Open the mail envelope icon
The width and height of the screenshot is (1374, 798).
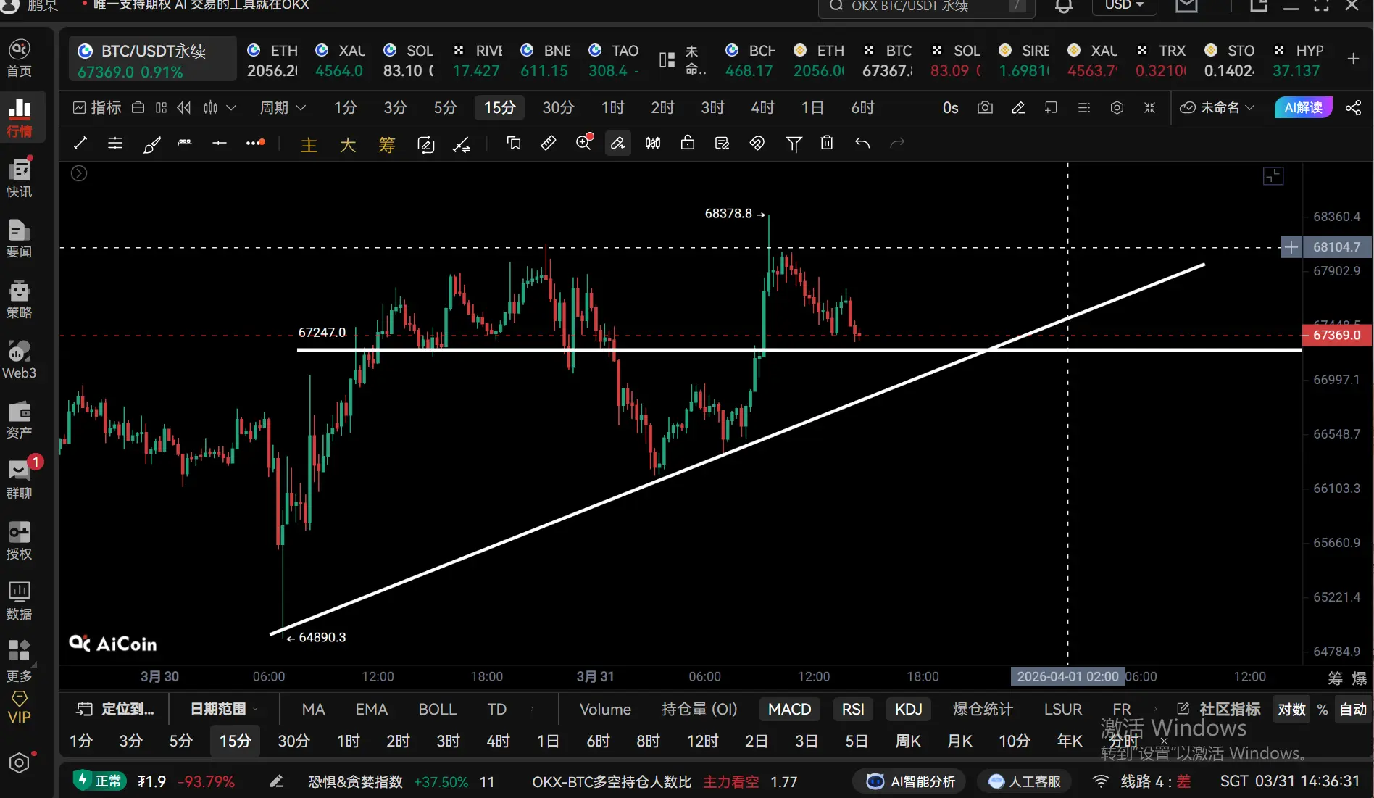1186,7
